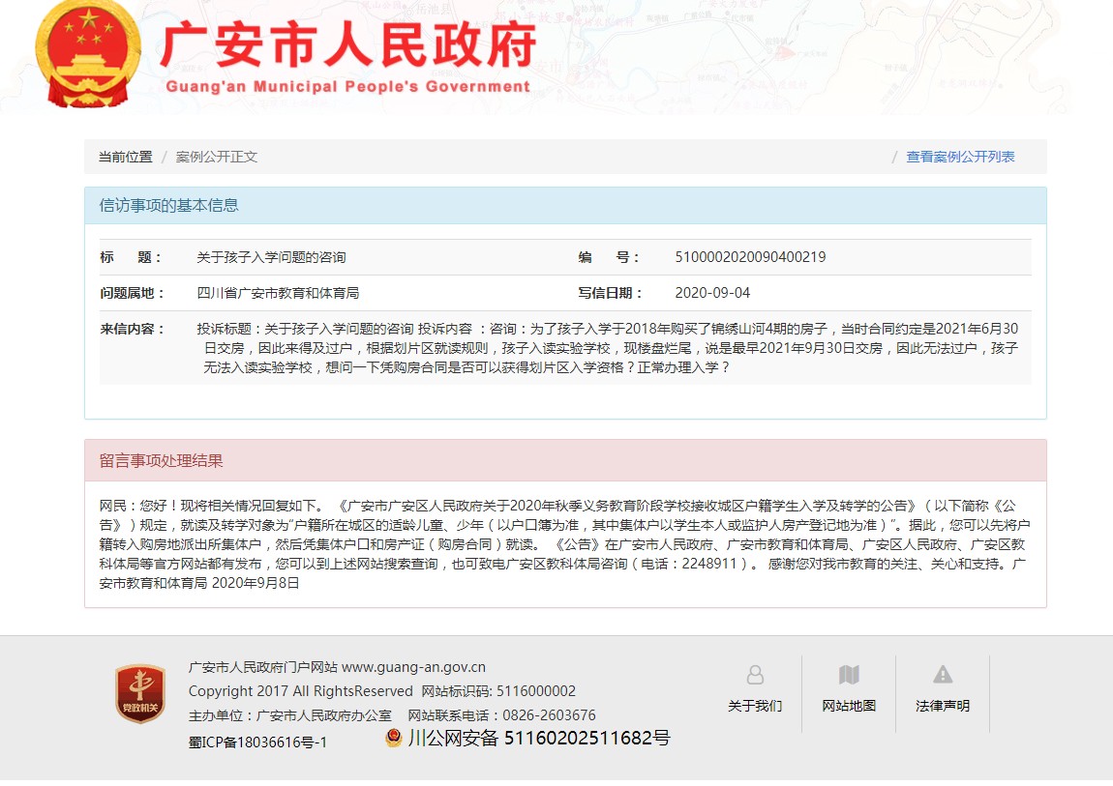Image resolution: width=1113 pixels, height=786 pixels.
Task: Click the 写信日期 value 2020-09-04
Action: (712, 293)
